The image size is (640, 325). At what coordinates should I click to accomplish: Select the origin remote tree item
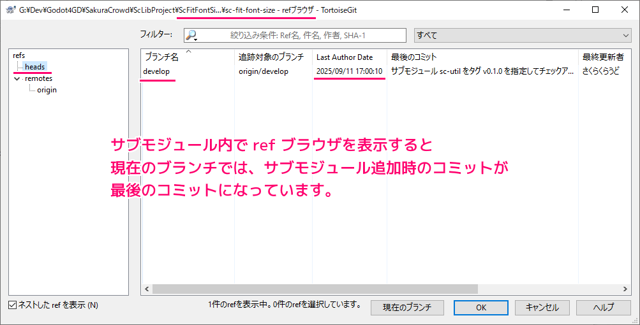pyautogui.click(x=47, y=90)
